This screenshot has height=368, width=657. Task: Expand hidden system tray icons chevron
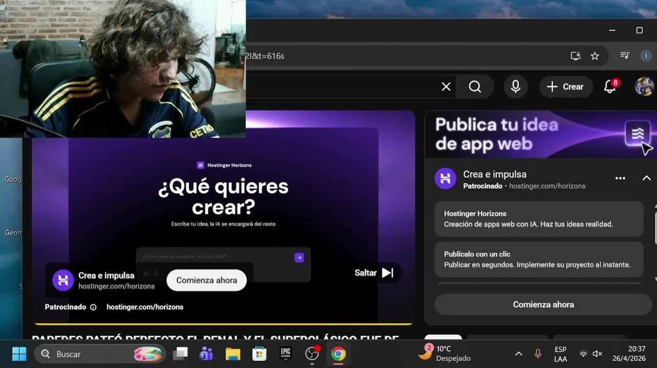tap(519, 354)
